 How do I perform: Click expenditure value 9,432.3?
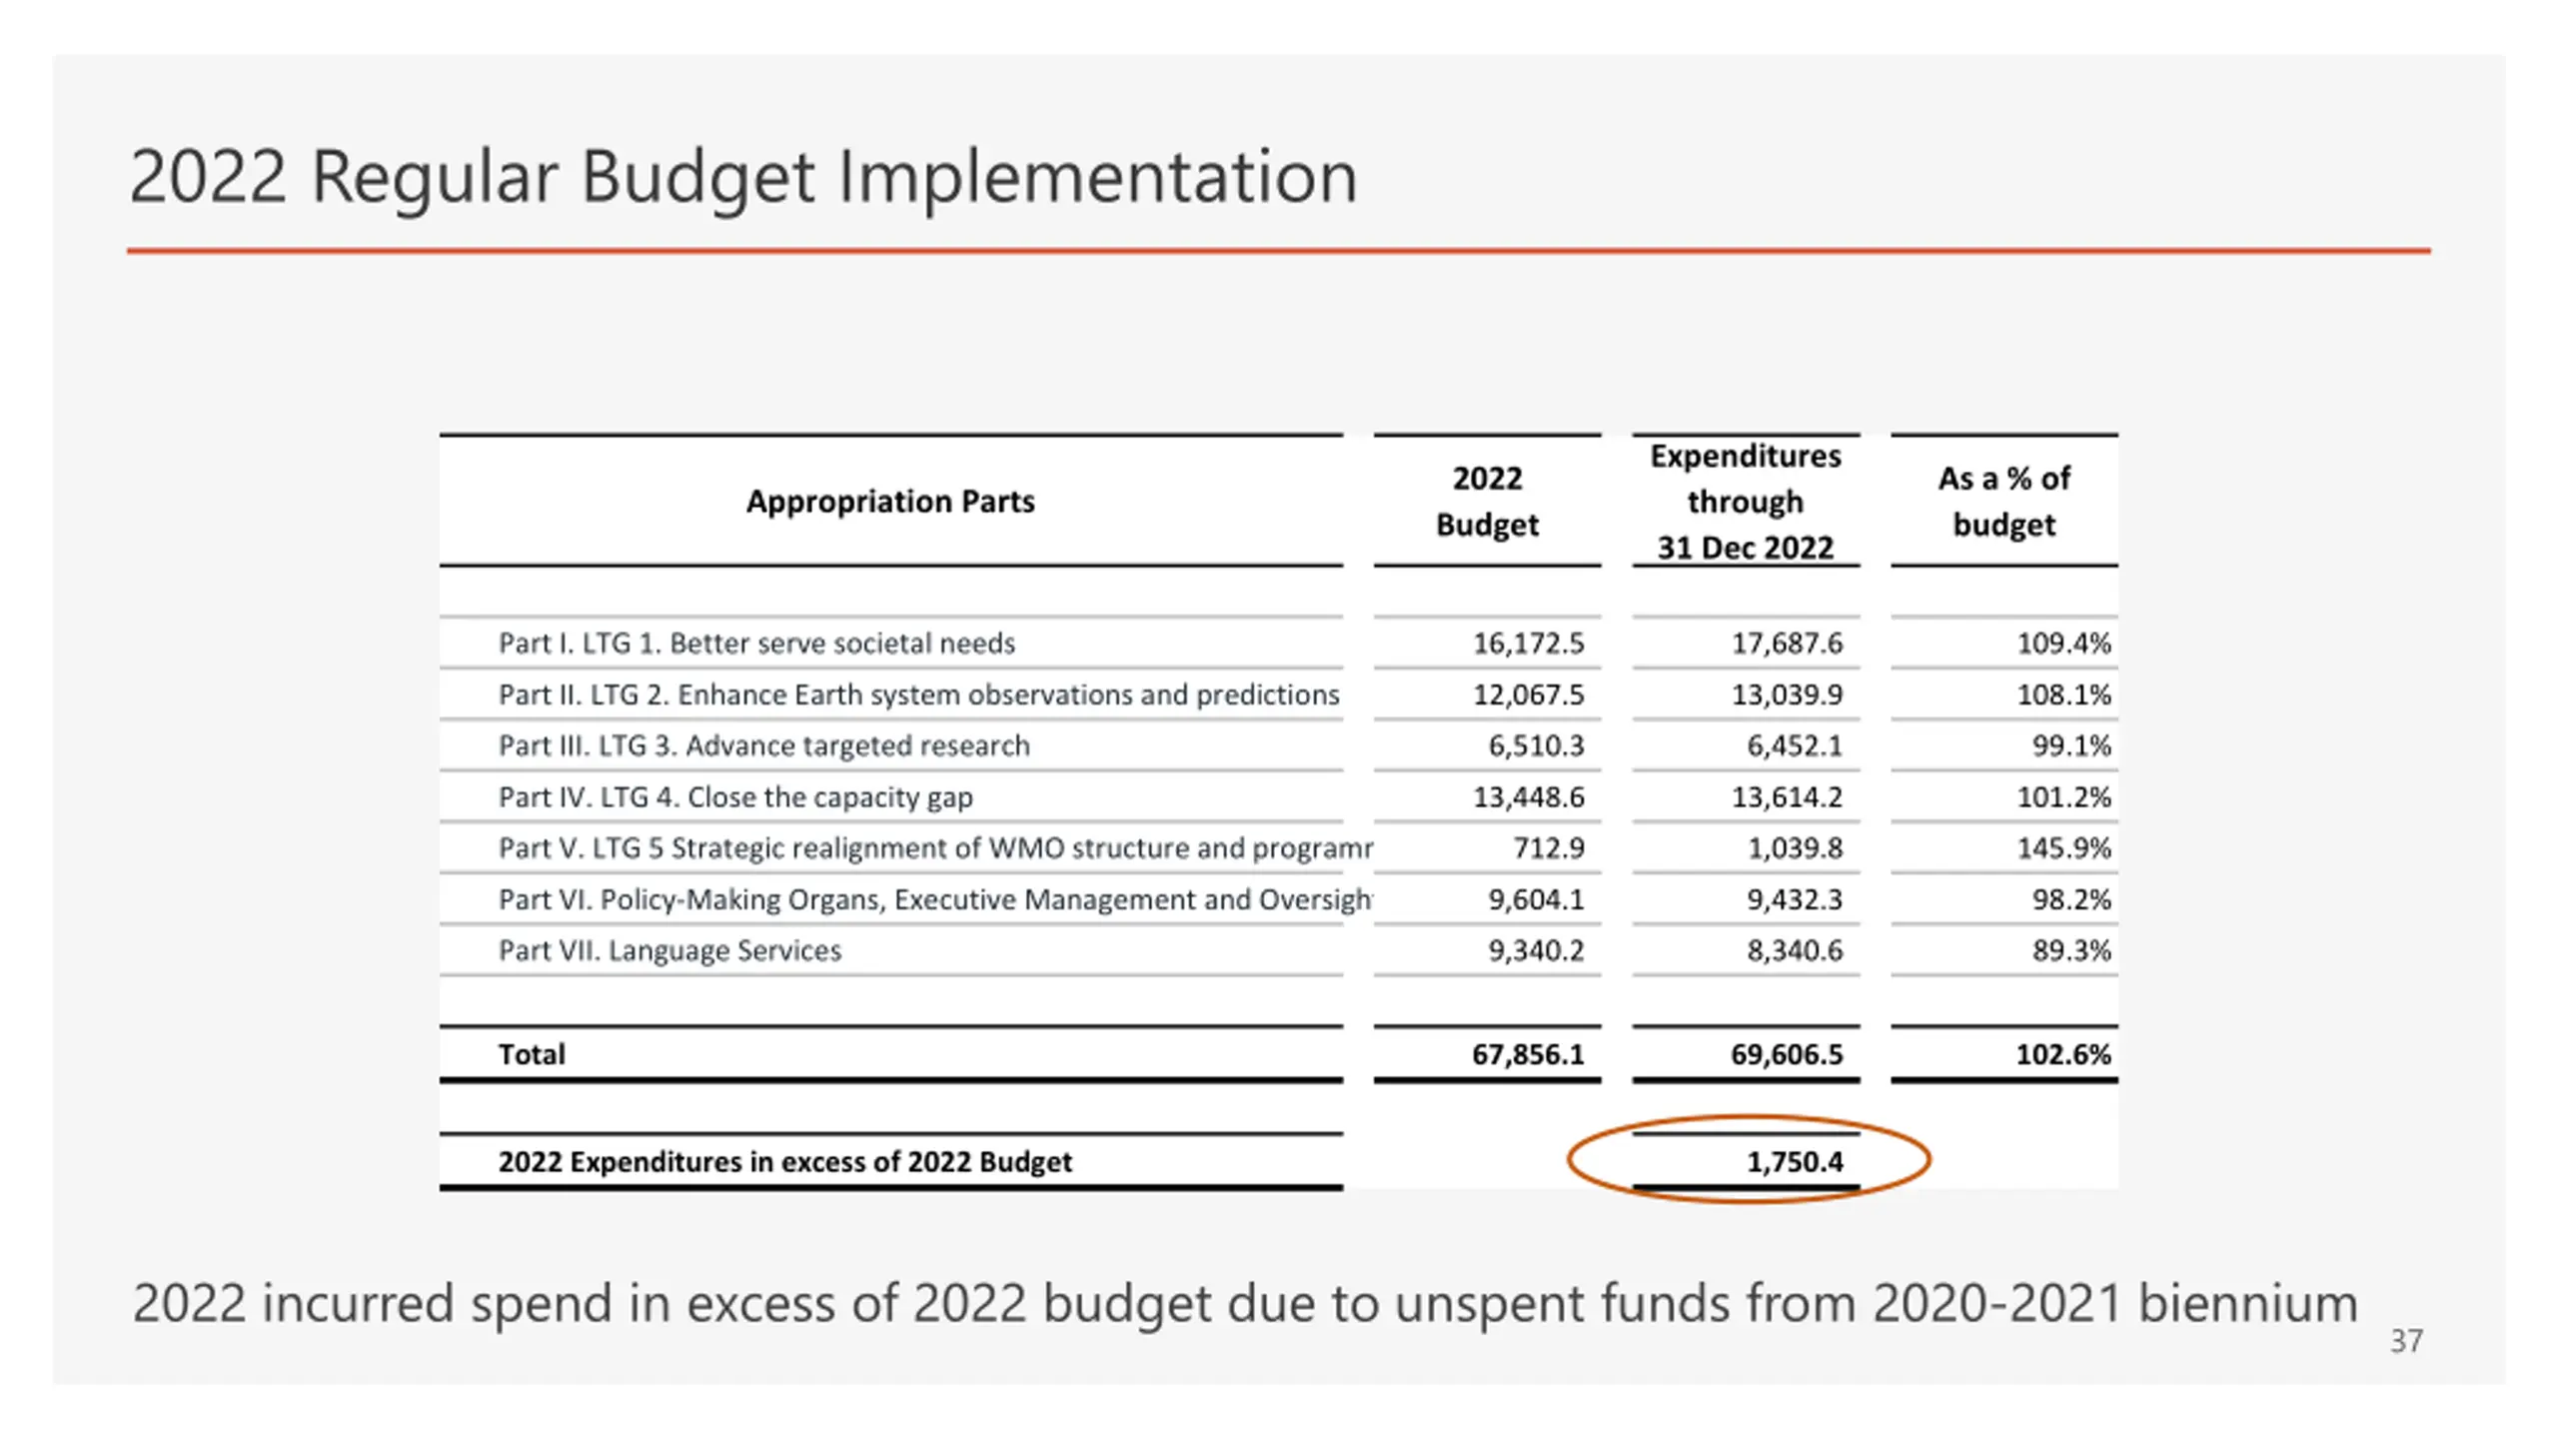click(x=1795, y=899)
